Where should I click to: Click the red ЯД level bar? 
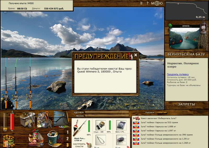click(x=12, y=121)
